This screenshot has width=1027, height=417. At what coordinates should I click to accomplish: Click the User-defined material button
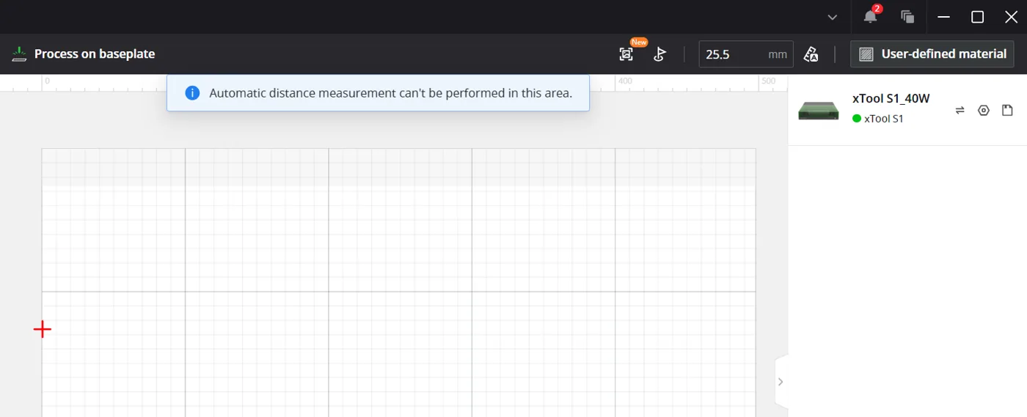(x=932, y=53)
